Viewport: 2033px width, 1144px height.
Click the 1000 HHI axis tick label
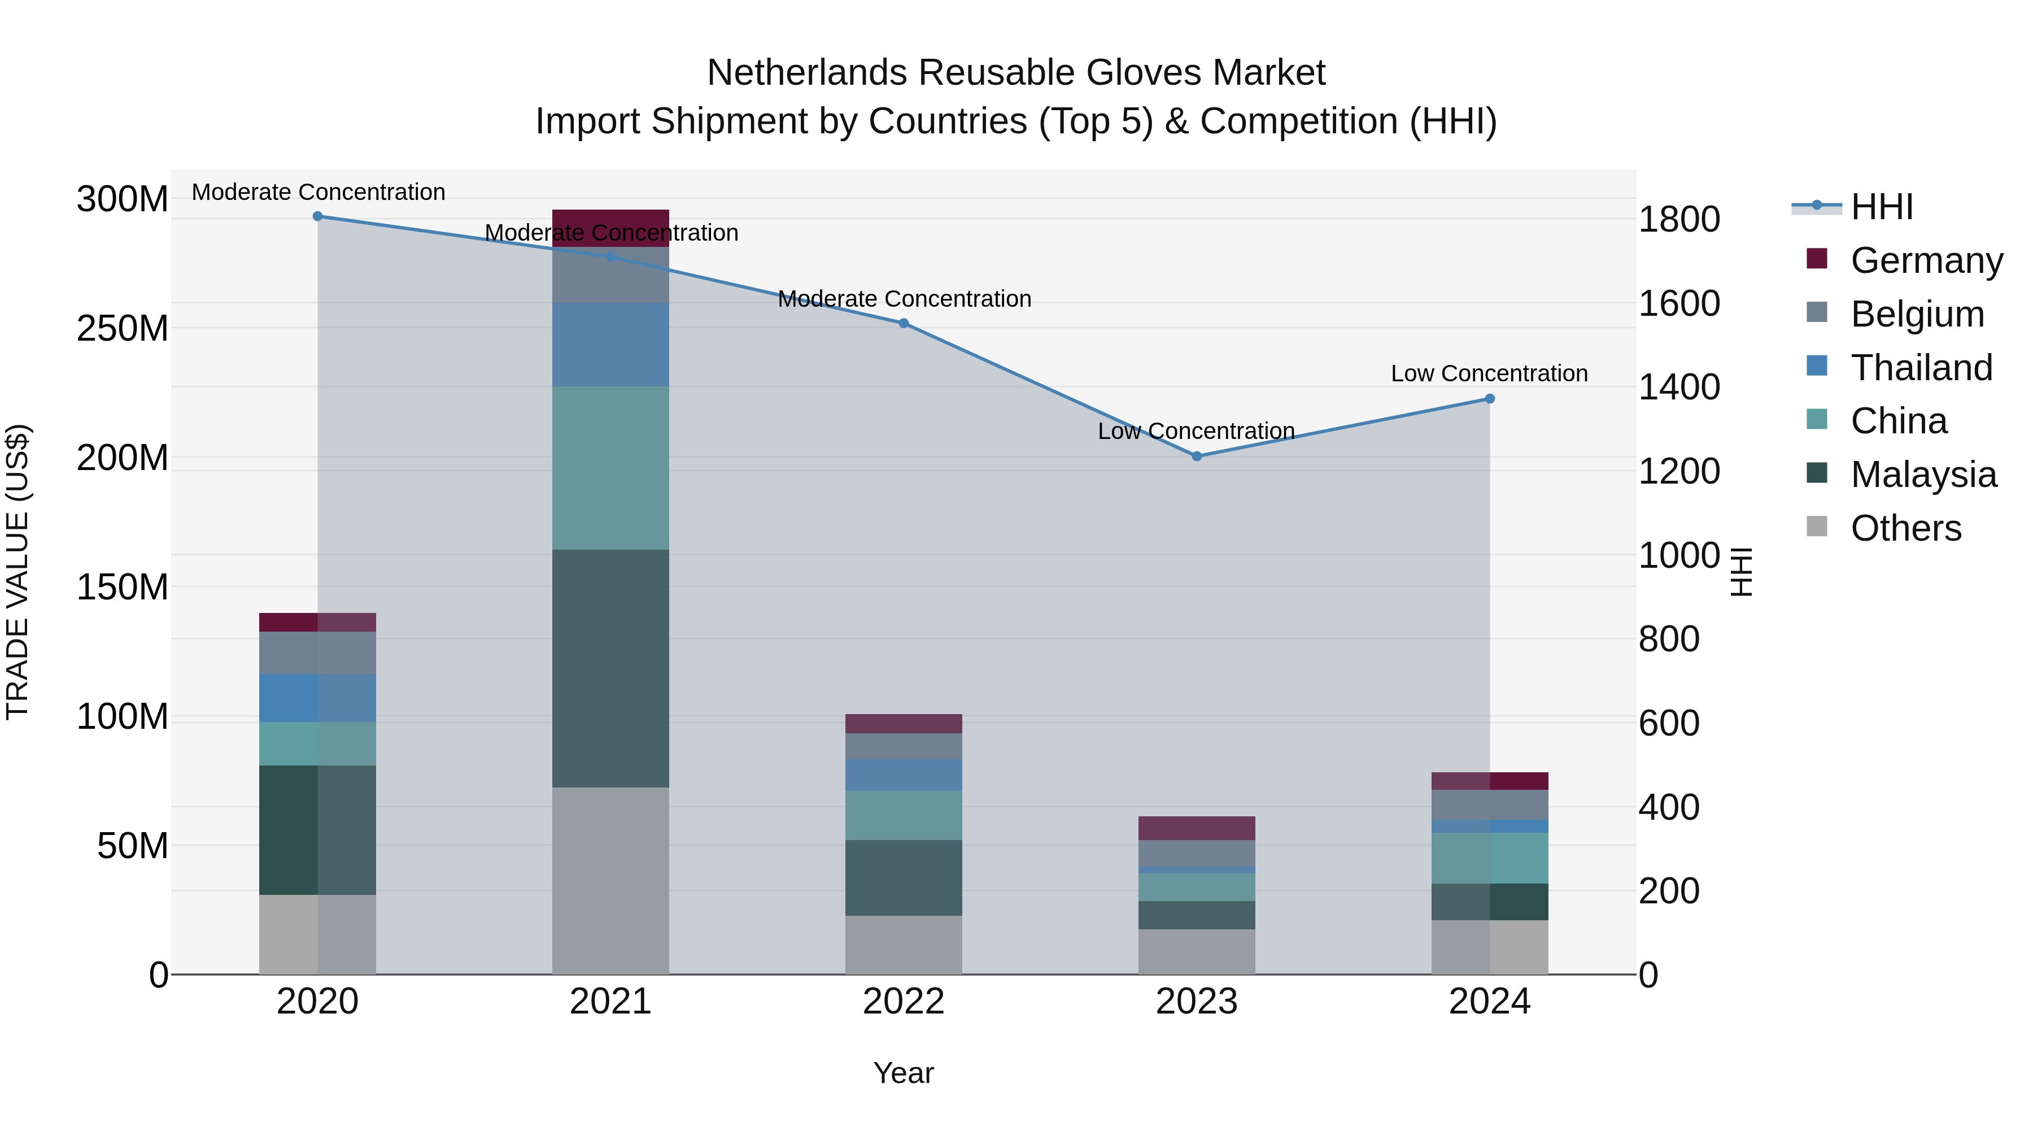1679,555
